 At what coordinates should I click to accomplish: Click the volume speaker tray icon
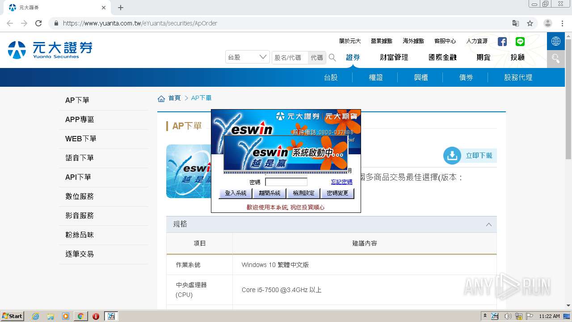(x=508, y=316)
